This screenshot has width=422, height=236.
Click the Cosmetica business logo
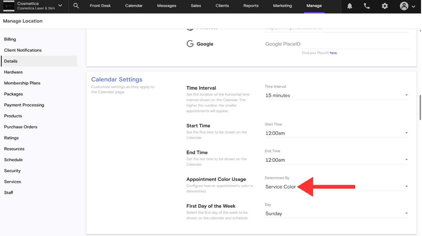coord(9,6)
